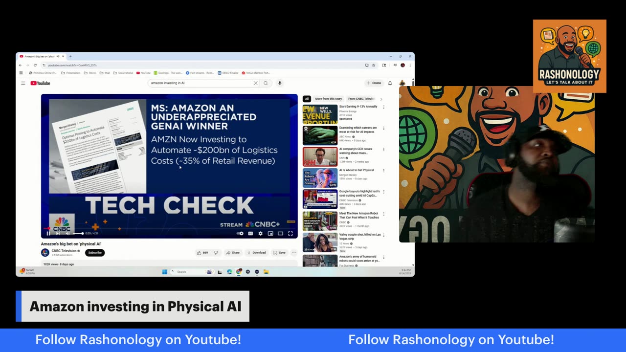Toggle closed captions in the player

(x=250, y=234)
